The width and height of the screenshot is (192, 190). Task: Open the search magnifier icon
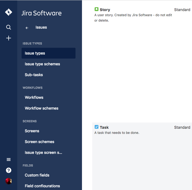(9, 27)
